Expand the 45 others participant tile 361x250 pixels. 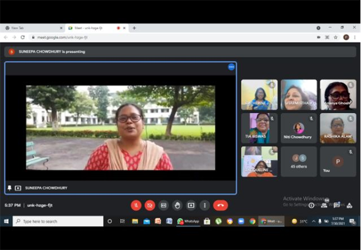click(x=299, y=162)
